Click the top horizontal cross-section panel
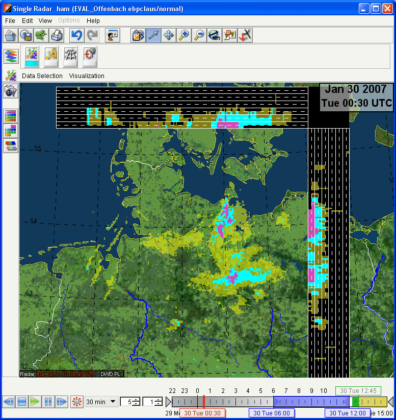The height and width of the screenshot is (420, 396). [182, 108]
